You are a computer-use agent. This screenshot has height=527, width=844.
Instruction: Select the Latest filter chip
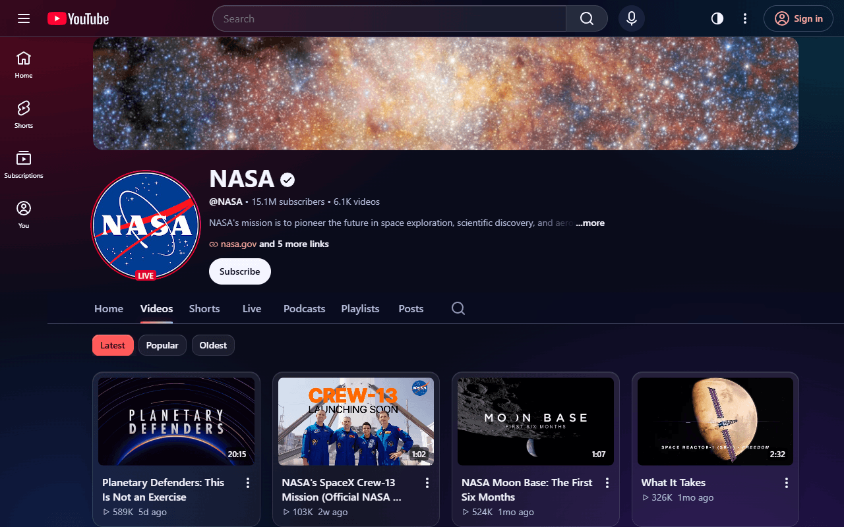(113, 345)
